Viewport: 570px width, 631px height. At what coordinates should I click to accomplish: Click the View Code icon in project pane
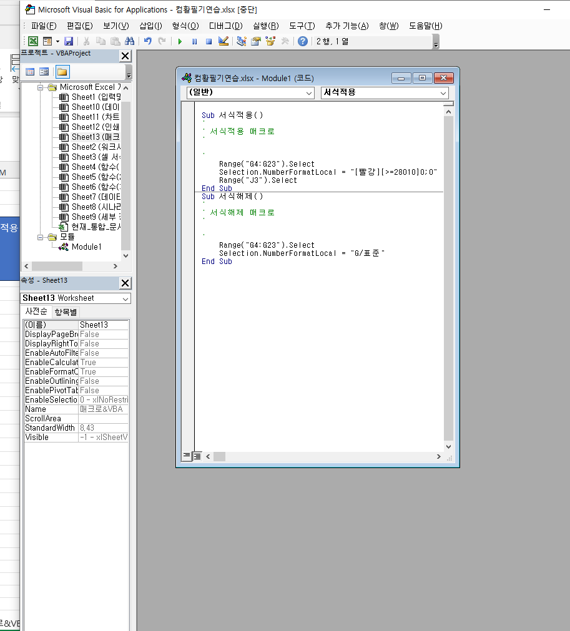(x=30, y=72)
